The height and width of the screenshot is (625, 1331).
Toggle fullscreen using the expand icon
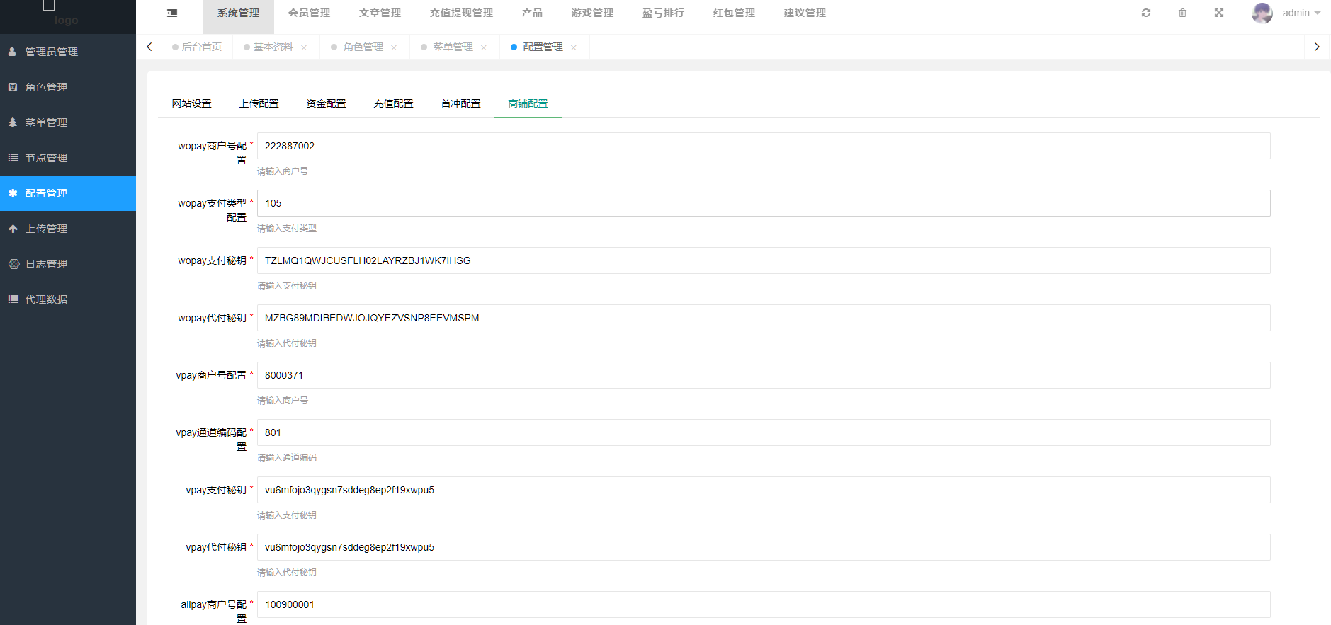tap(1218, 13)
